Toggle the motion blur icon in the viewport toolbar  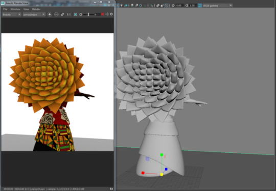coord(137,6)
